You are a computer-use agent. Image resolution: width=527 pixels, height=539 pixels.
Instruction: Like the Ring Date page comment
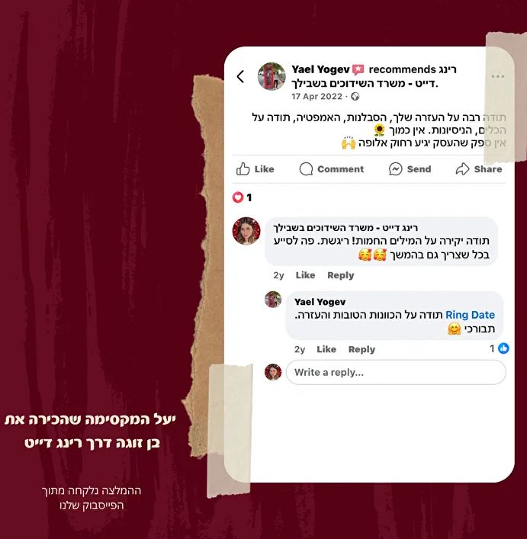click(305, 275)
